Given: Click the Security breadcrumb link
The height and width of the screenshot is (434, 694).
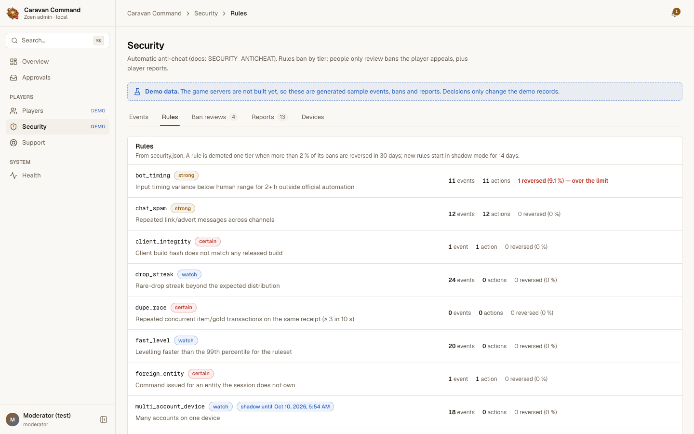Looking at the screenshot, I should coord(206,14).
